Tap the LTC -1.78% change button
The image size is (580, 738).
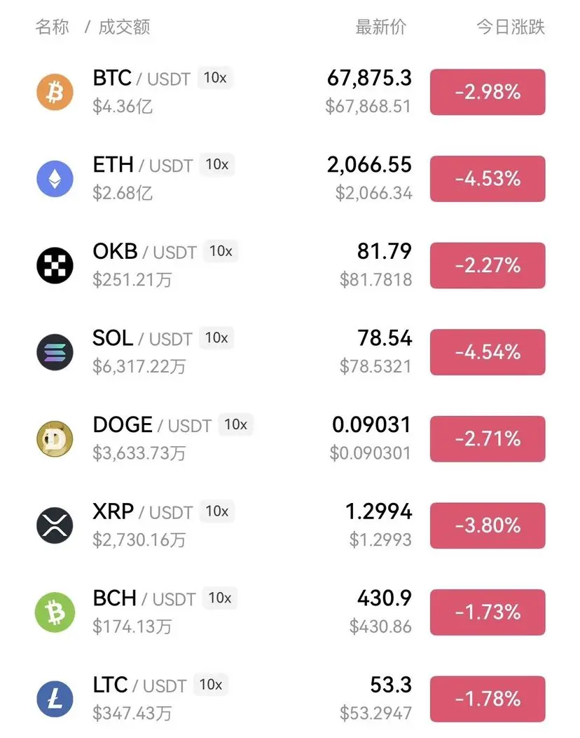pos(488,699)
